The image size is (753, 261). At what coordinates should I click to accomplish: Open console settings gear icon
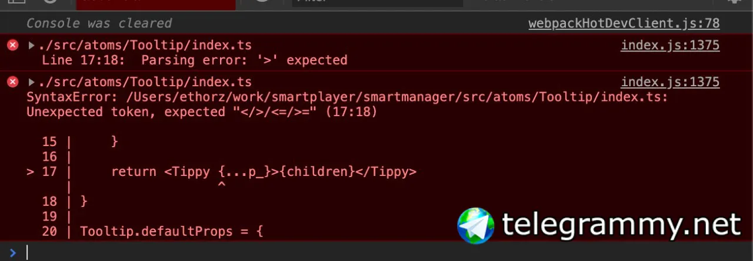(734, 2)
